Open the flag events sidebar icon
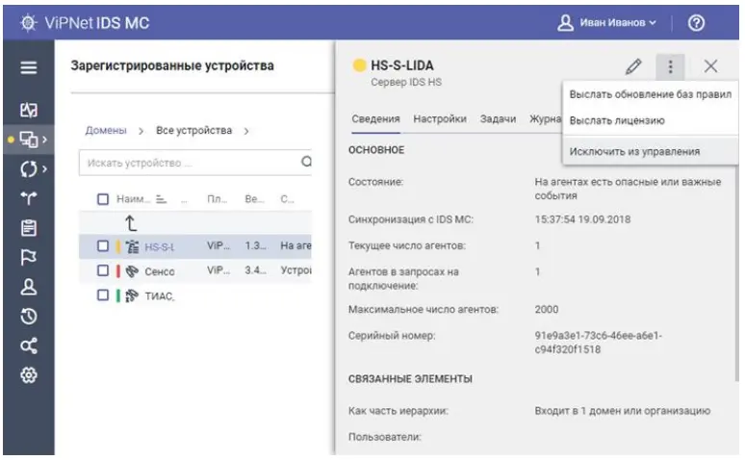Image resolution: width=745 pixels, height=460 pixels. [x=29, y=257]
